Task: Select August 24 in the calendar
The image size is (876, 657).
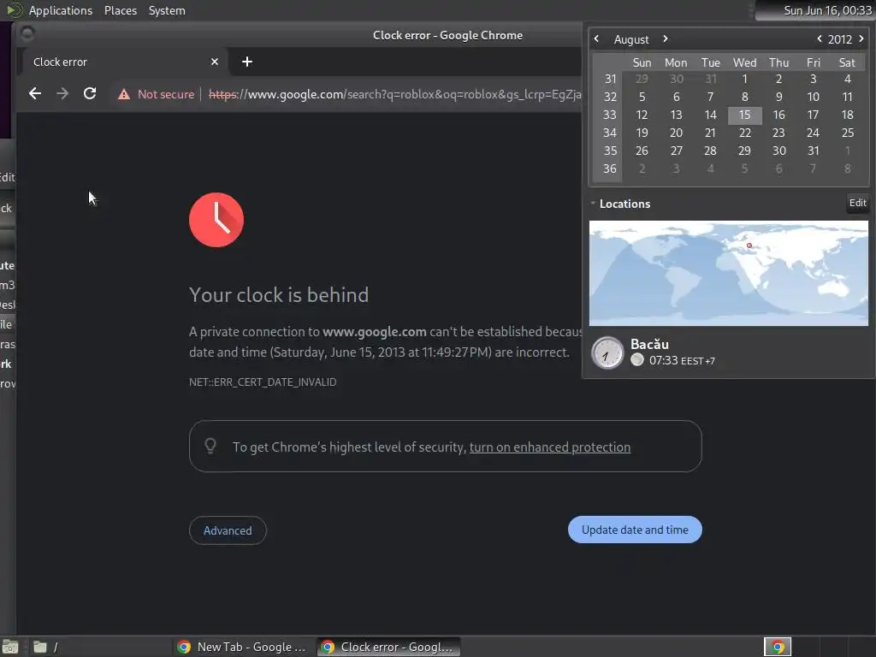Action: (813, 133)
